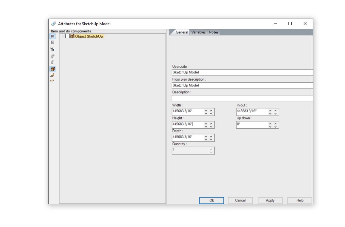Screen dimensions: 345x227
Task: Minimize the Attributes window
Action: tap(275, 24)
